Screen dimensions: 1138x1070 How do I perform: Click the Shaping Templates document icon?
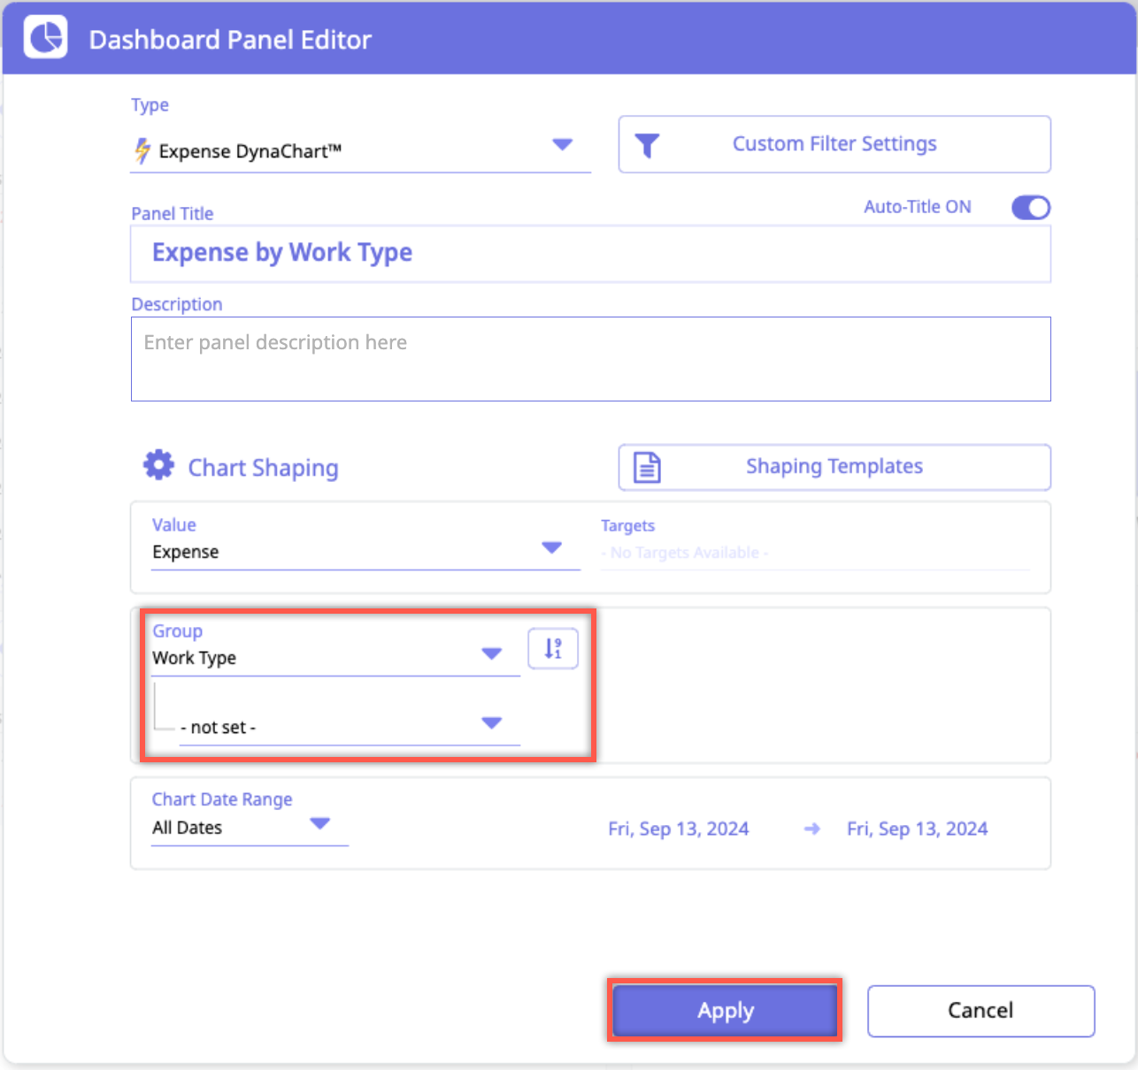647,467
